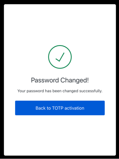Click the left edge of the blue button
The width and height of the screenshot is (119, 159).
[16, 108]
